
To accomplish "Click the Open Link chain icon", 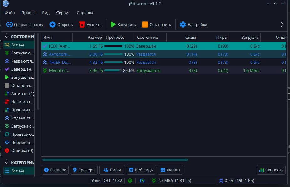I will 9,25.
